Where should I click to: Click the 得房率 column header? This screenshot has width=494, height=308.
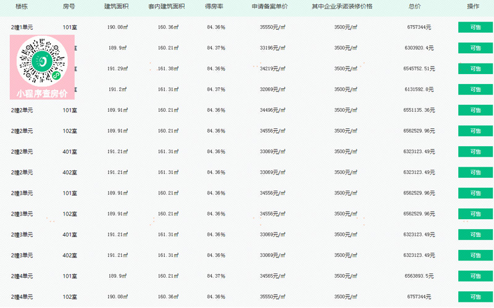pos(214,6)
